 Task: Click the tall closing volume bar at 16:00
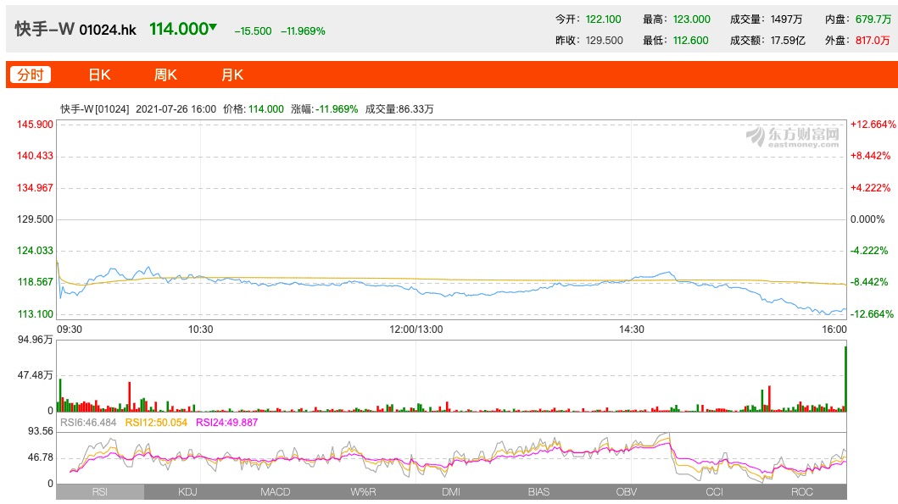[845, 379]
